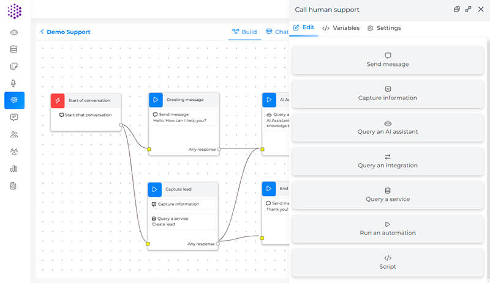Click the Greeting message yellow input connector
490x284 pixels.
point(149,148)
